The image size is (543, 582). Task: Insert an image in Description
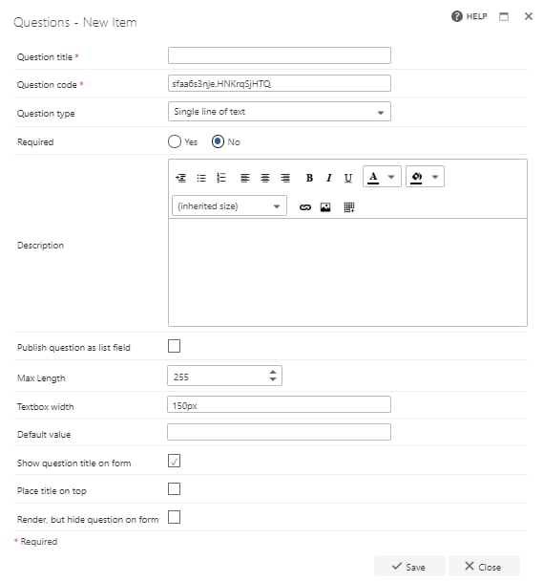tap(325, 207)
